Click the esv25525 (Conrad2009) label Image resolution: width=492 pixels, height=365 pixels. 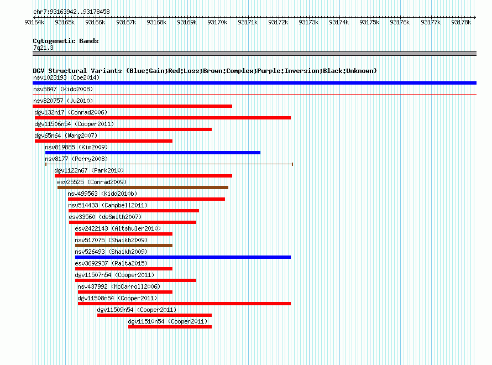[x=92, y=182]
